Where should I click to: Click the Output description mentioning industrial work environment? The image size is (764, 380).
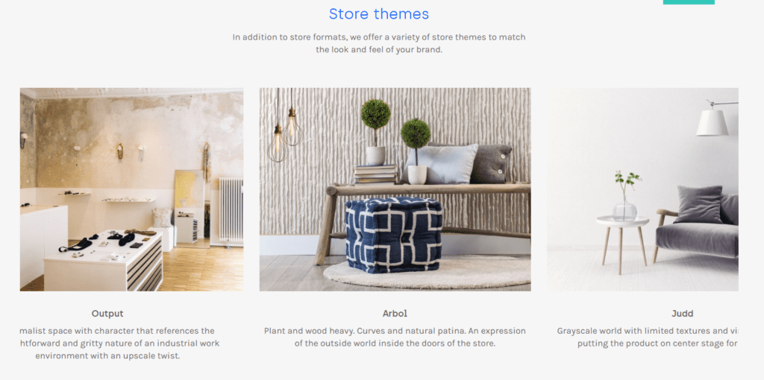pyautogui.click(x=119, y=343)
